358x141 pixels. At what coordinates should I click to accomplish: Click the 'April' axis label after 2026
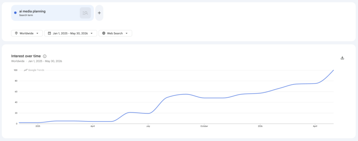pyautogui.click(x=315, y=126)
